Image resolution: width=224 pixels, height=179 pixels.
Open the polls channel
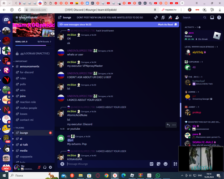34,84
